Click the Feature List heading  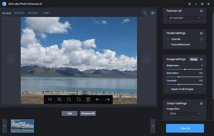174,11
